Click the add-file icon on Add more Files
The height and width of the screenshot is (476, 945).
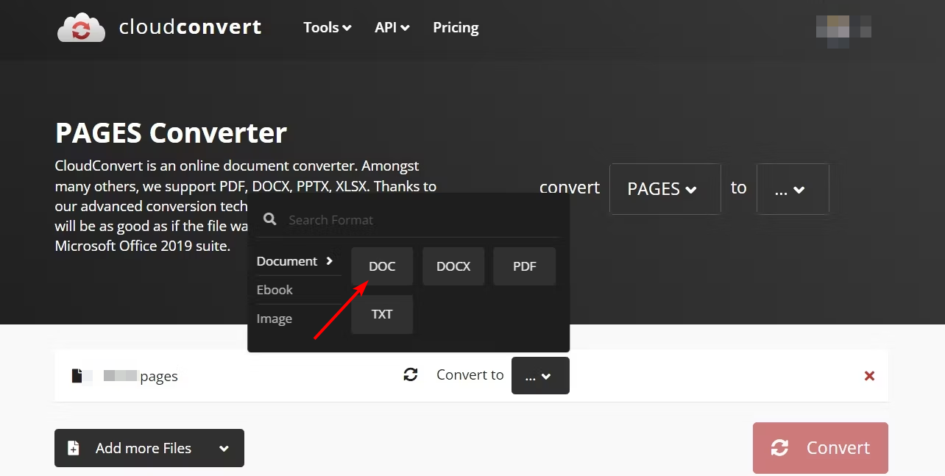point(74,448)
